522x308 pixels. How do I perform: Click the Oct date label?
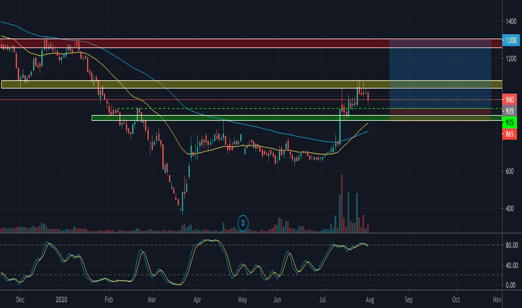click(456, 300)
